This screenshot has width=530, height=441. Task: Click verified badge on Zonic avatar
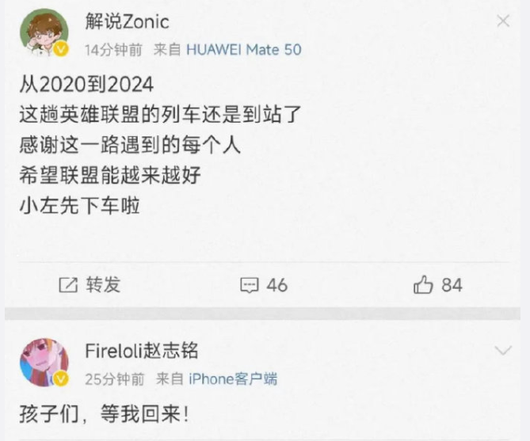tap(61, 50)
